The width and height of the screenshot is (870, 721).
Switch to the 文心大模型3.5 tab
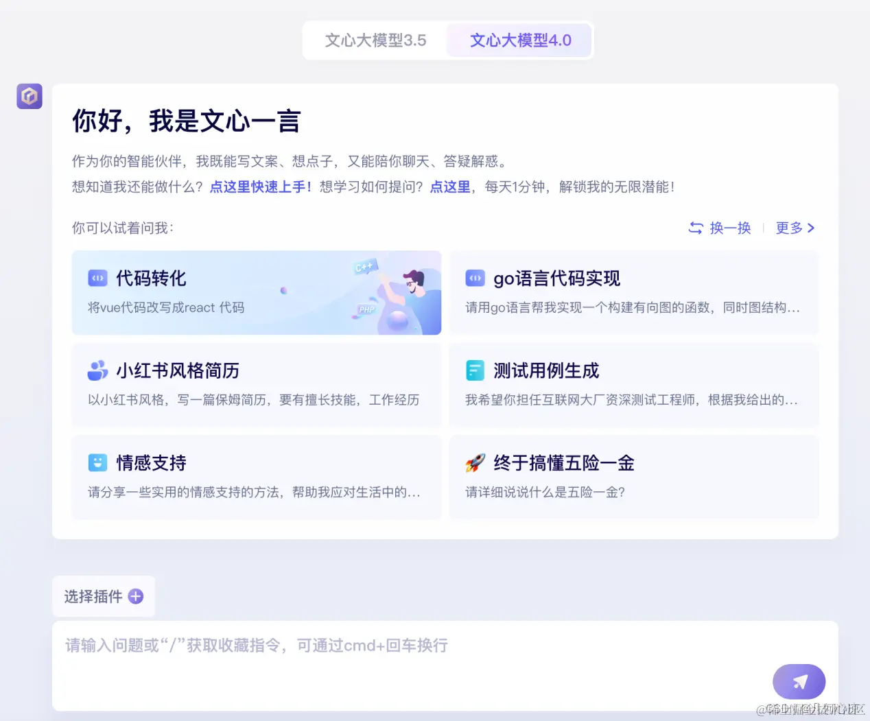point(377,40)
